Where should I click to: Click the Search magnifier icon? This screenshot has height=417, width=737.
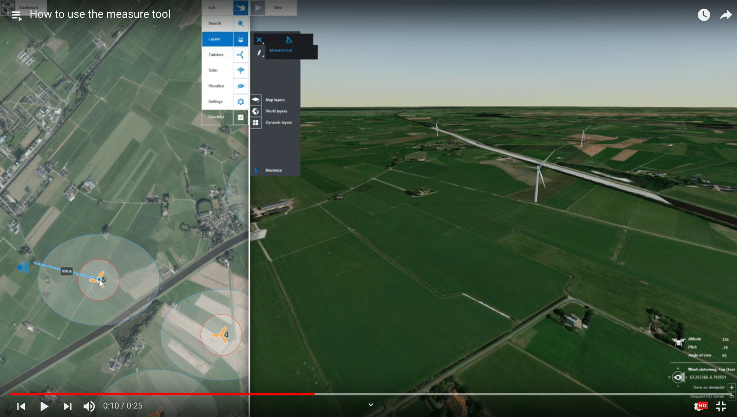coord(240,24)
